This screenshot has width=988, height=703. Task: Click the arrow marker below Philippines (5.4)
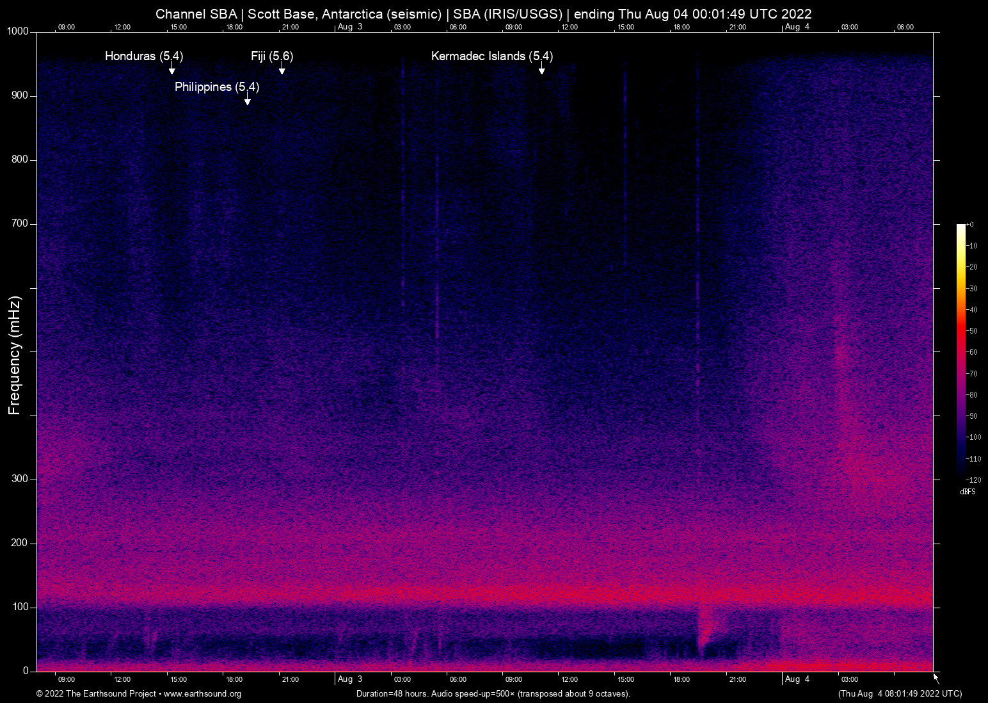pyautogui.click(x=247, y=100)
